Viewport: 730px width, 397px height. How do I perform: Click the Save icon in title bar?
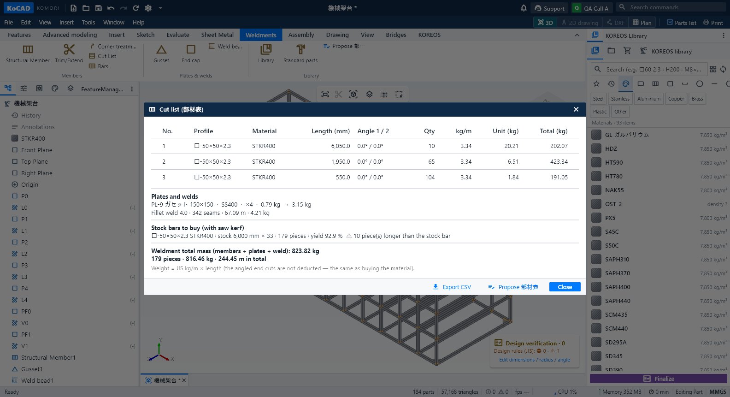[99, 8]
